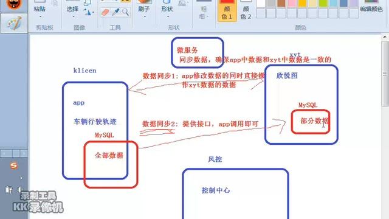Open the 粘贴 paste dropdown arrow
This screenshot has width=389, height=219.
coord(40,16)
